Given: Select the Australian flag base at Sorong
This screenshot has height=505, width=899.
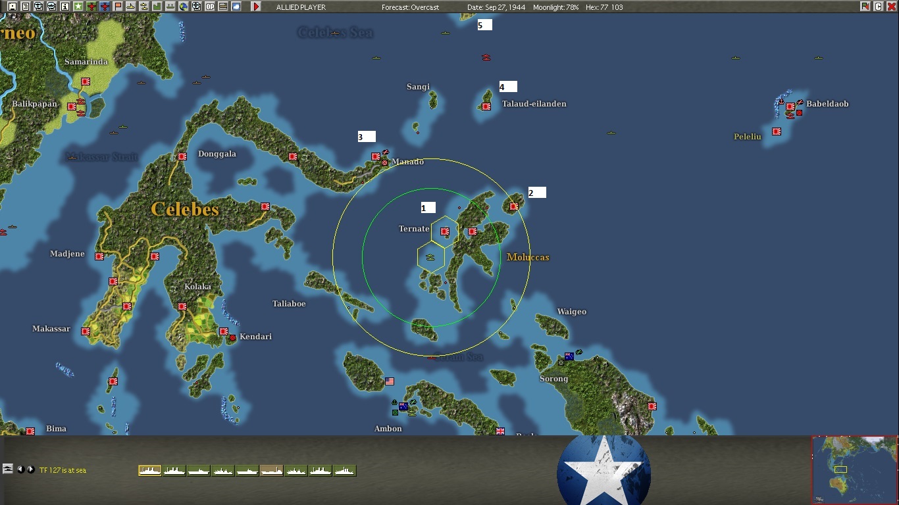Looking at the screenshot, I should click(x=569, y=356).
